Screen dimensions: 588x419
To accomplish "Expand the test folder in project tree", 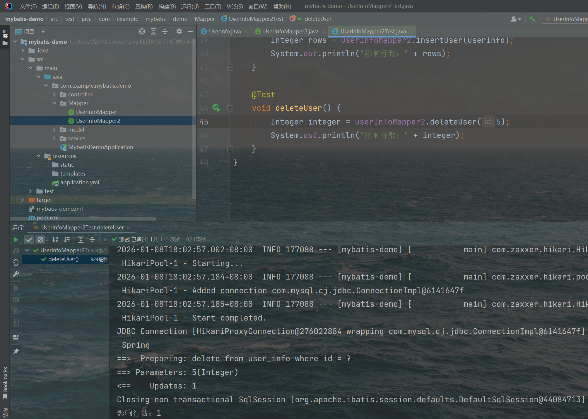I will click(30, 191).
